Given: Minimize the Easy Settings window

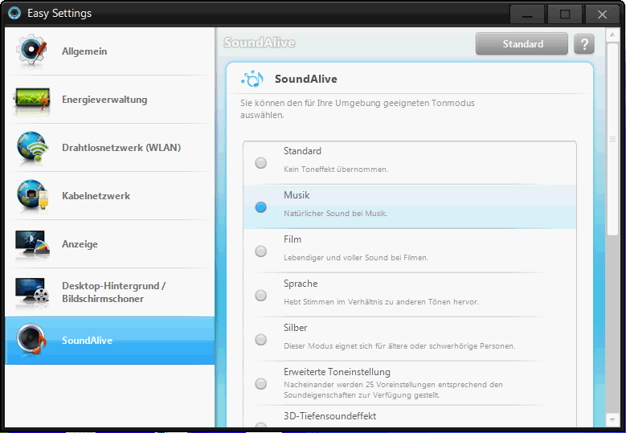Looking at the screenshot, I should click(x=527, y=15).
